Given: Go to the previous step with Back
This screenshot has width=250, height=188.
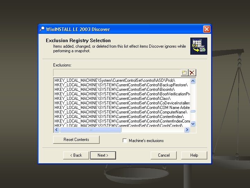Looking at the screenshot, I should [76, 155].
